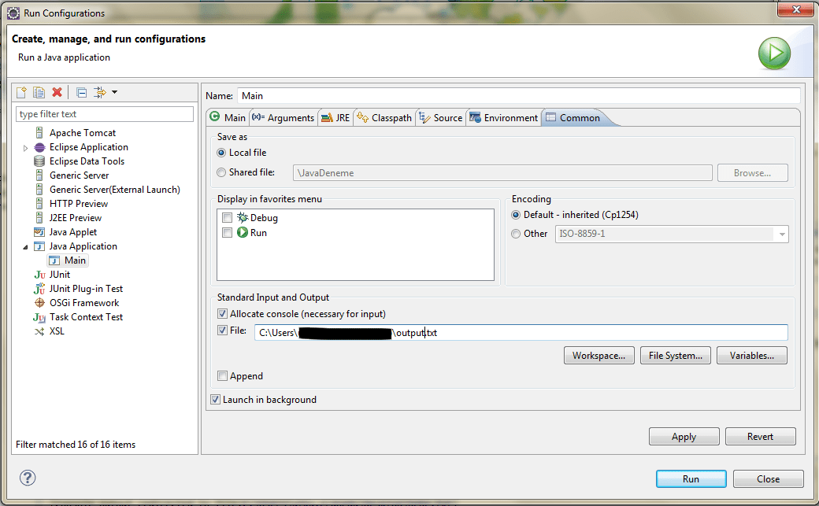Switch to the Main tab

point(228,117)
